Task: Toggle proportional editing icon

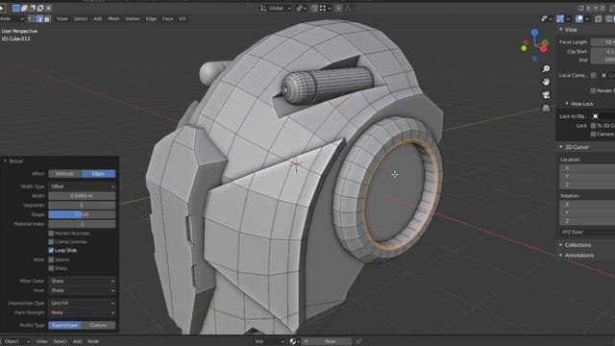Action: click(339, 9)
